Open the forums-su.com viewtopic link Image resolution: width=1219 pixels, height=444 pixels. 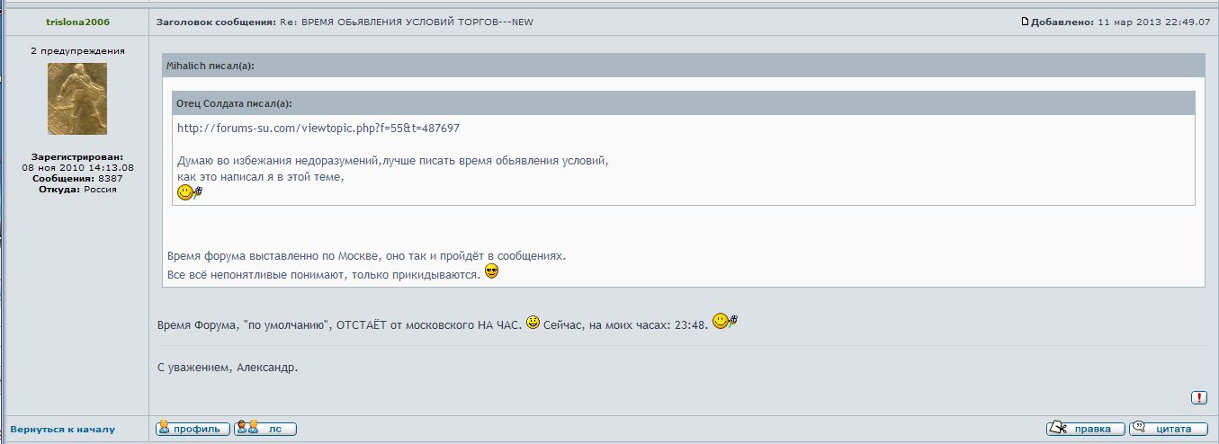[318, 129]
